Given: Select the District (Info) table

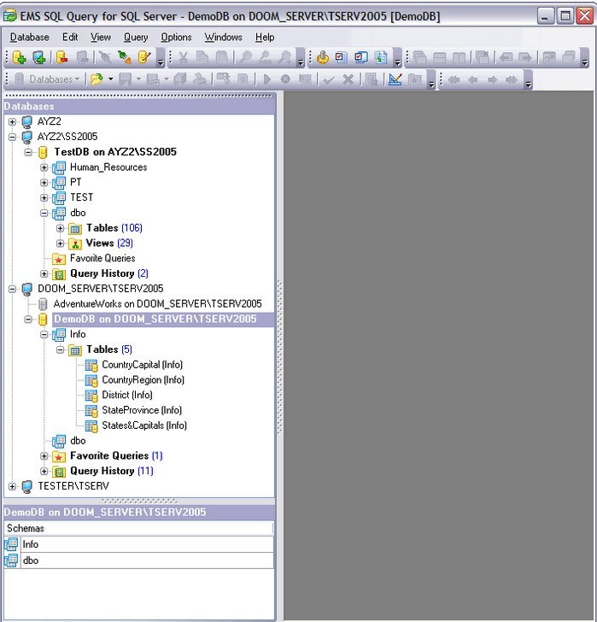Looking at the screenshot, I should click(x=127, y=395).
